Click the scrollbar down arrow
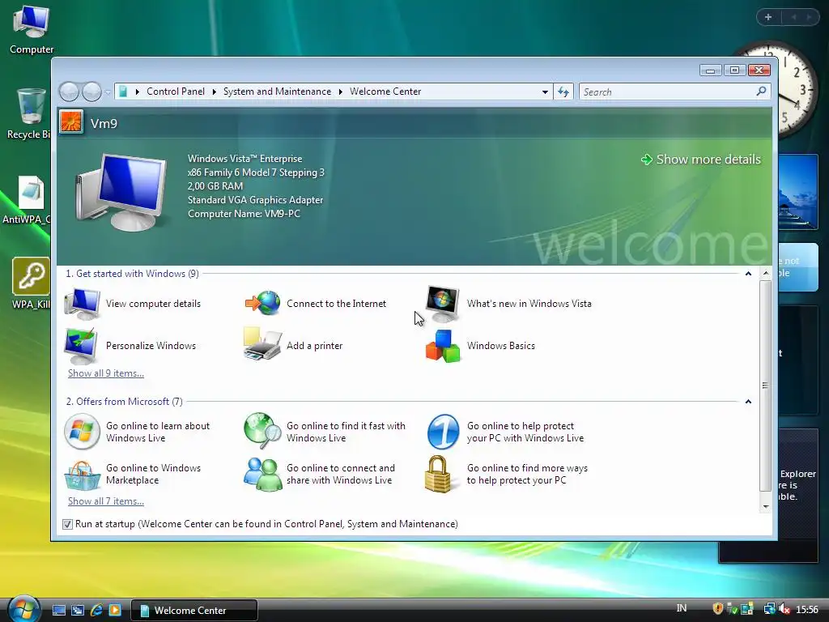The width and height of the screenshot is (829, 622). click(x=766, y=507)
